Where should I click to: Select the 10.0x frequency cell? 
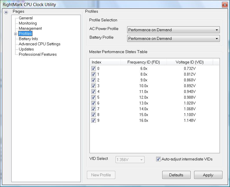point(144,86)
